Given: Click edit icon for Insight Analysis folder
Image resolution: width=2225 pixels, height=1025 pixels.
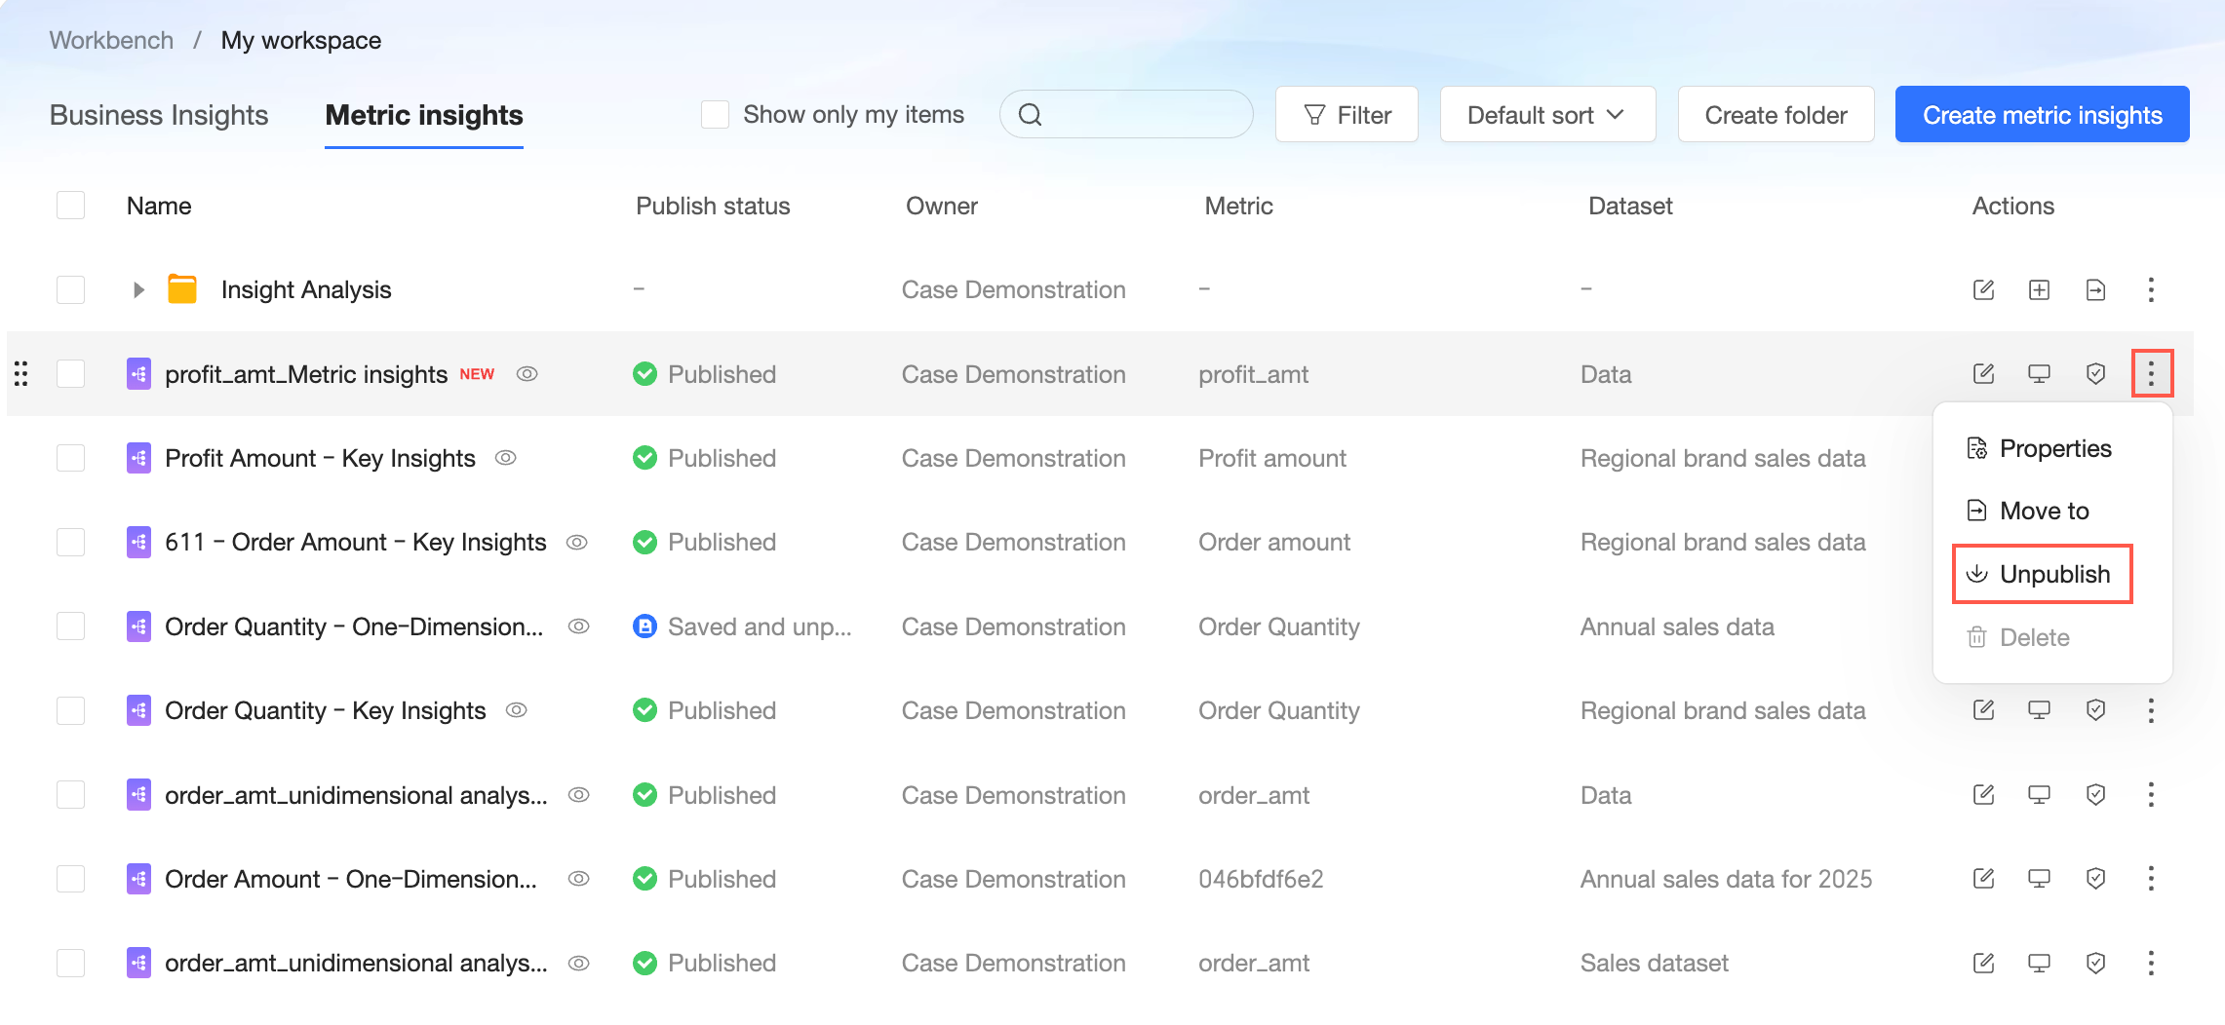Looking at the screenshot, I should 1983,289.
